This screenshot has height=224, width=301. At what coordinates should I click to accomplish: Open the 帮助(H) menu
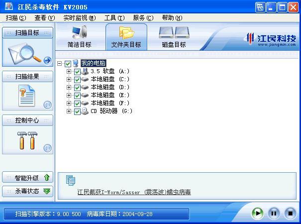tap(172, 18)
